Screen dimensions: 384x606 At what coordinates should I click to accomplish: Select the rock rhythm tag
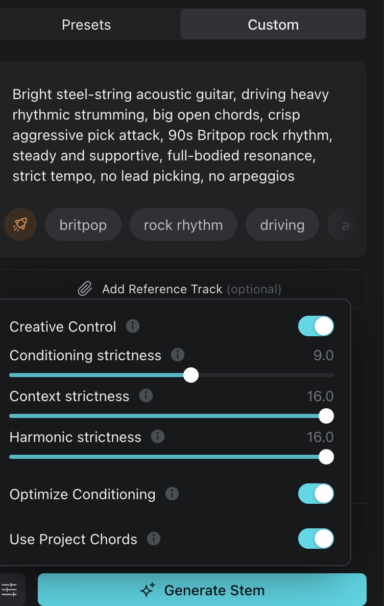pyautogui.click(x=183, y=225)
